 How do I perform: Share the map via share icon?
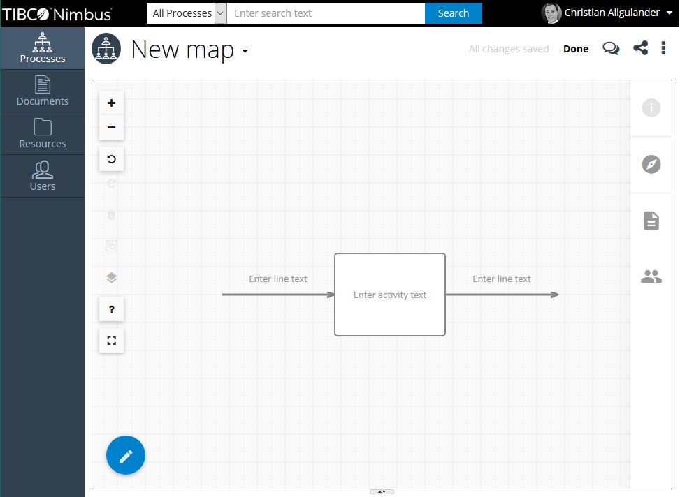click(x=641, y=48)
